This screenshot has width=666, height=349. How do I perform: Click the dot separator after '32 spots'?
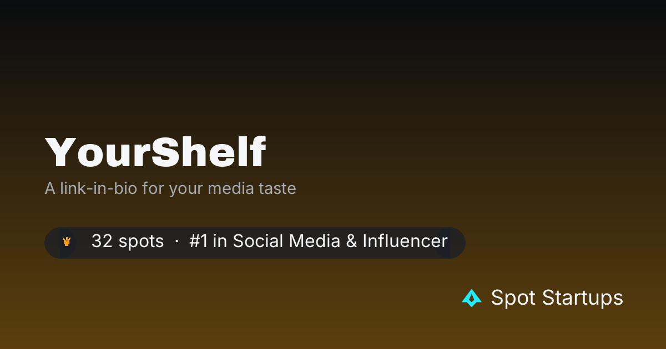176,242
